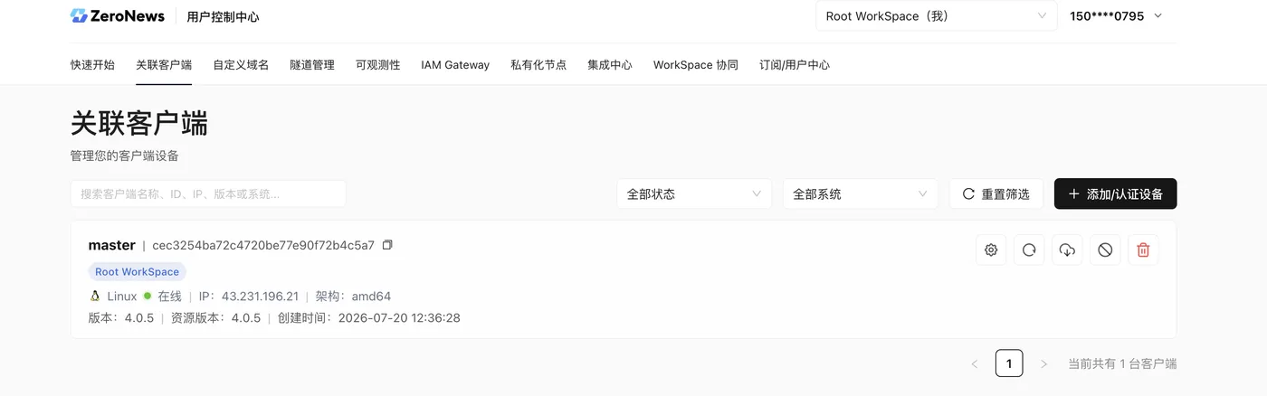
Task: Click the green online status dot
Action: point(148,296)
